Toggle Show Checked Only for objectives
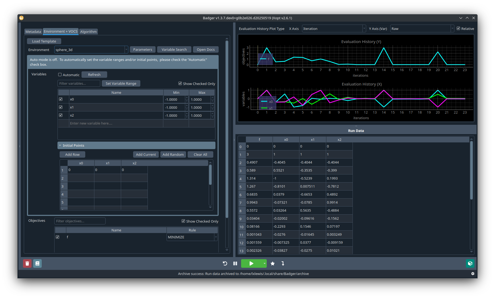Image resolution: width=495 pixels, height=299 pixels. [183, 221]
